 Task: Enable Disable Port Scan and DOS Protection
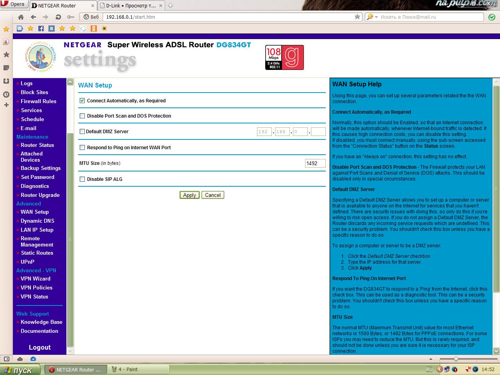(82, 116)
